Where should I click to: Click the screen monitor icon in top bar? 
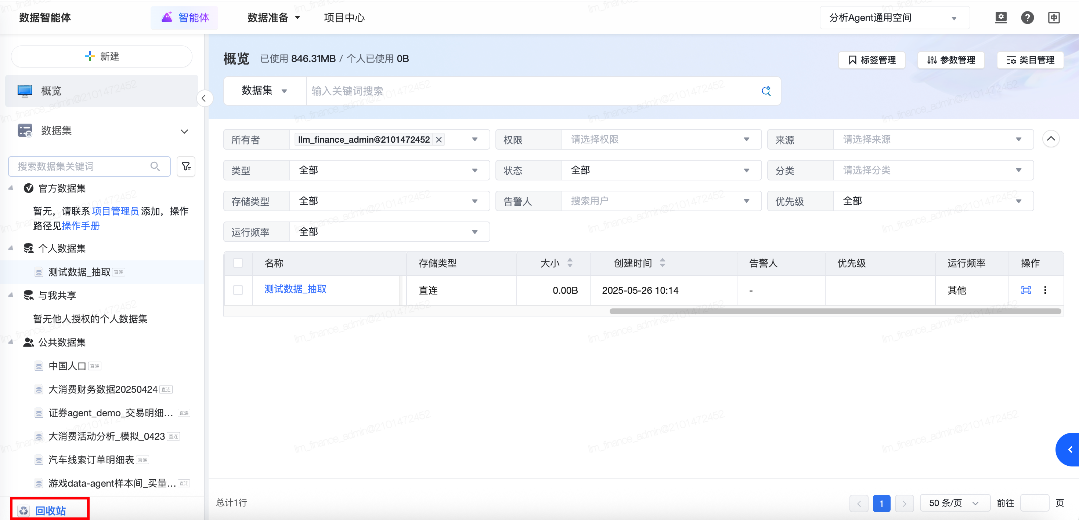coord(1001,18)
